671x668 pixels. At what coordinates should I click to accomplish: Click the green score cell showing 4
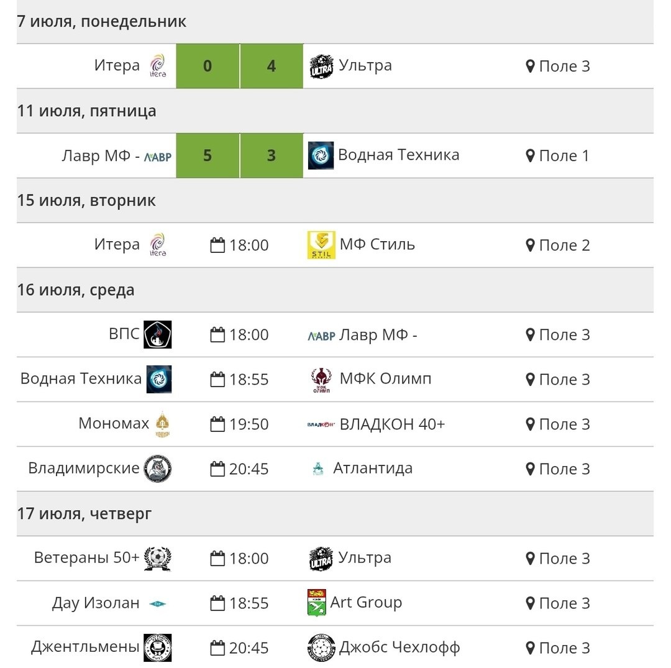272,66
